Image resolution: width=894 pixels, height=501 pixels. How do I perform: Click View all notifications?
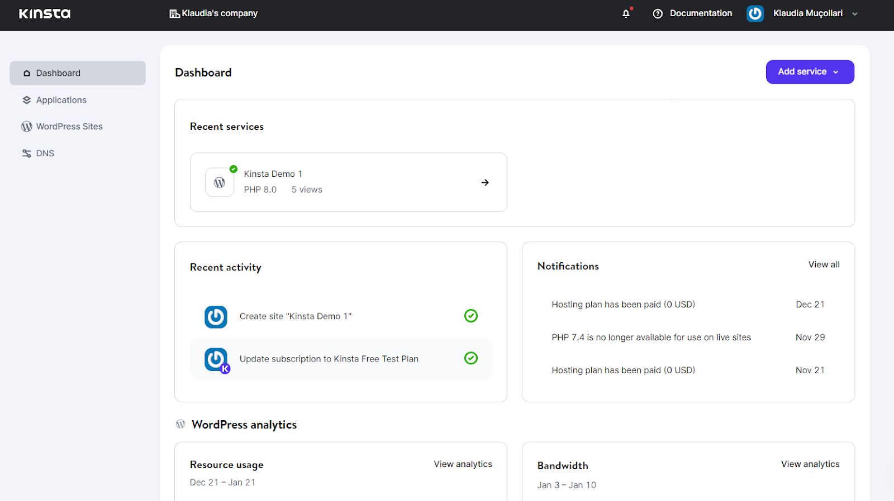(824, 264)
